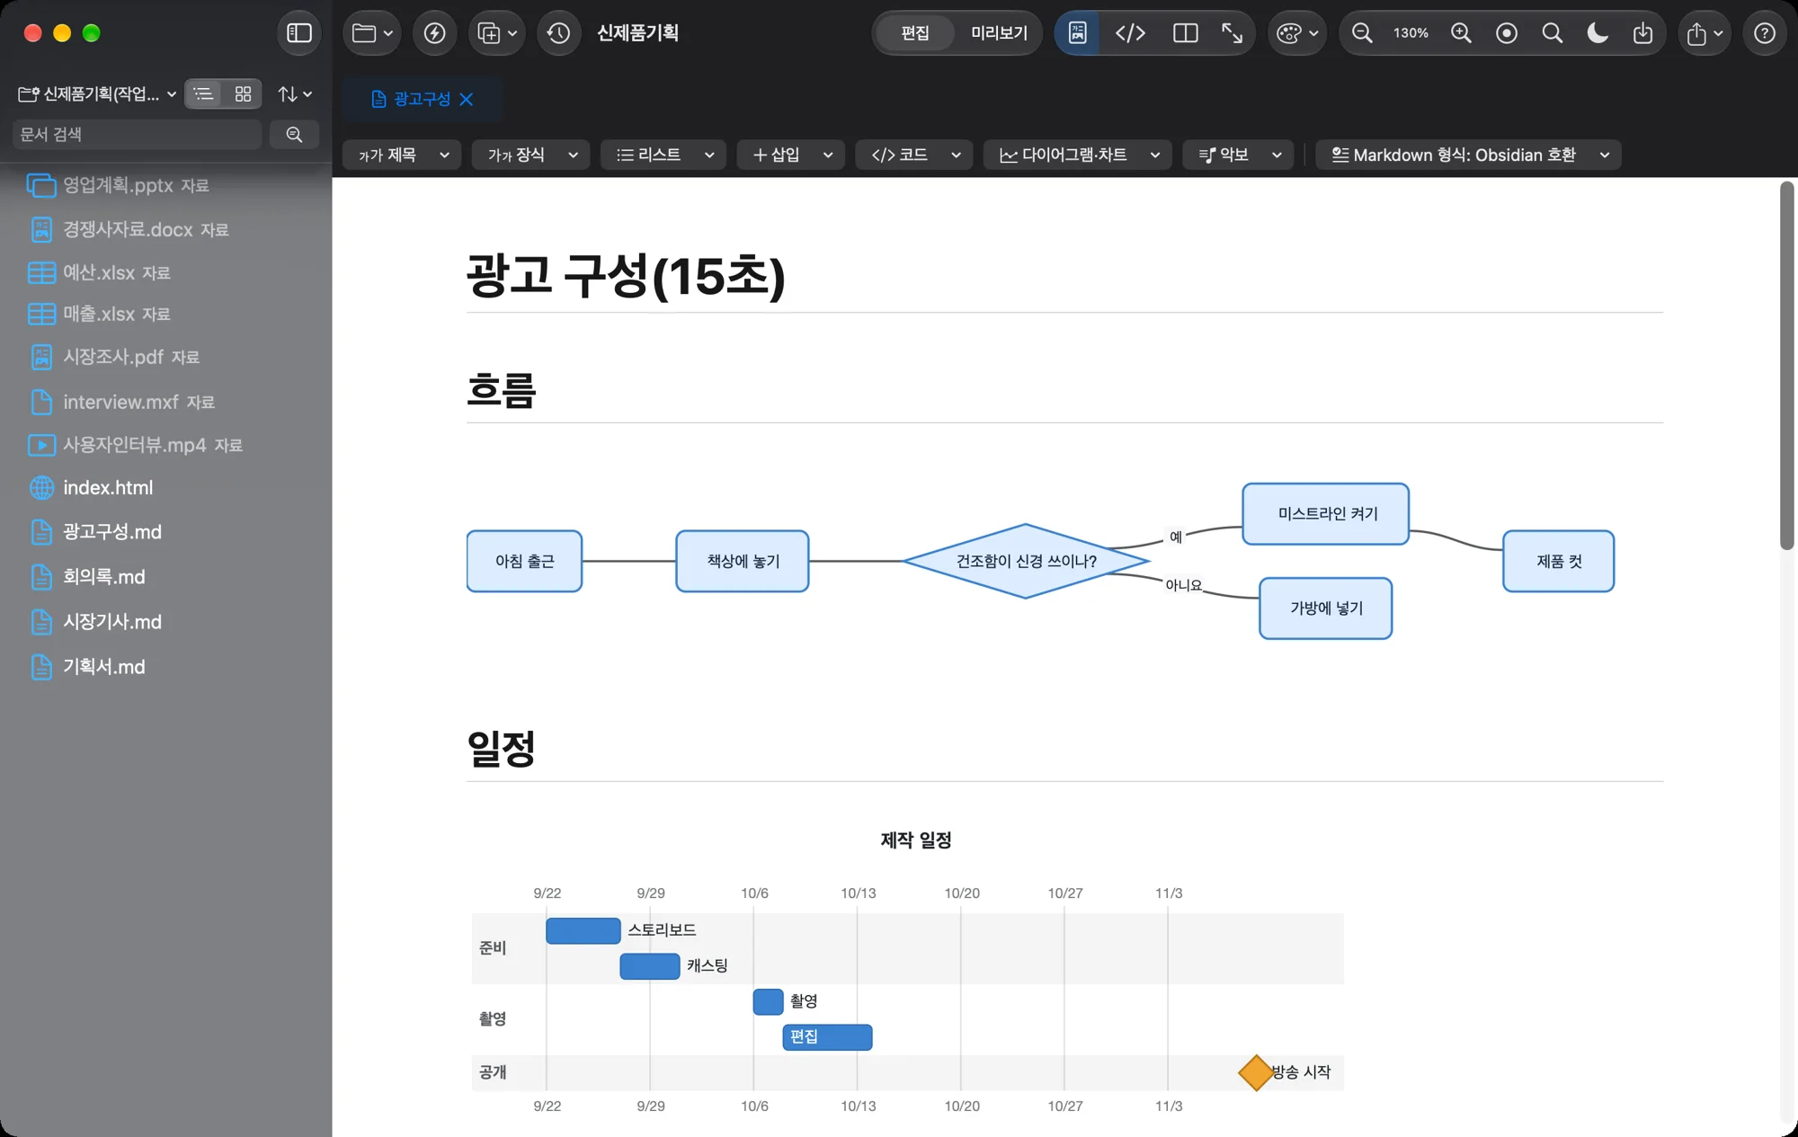Open the 삽입 insert menu button
Screen dimensions: 1798x1137
[x=790, y=155]
